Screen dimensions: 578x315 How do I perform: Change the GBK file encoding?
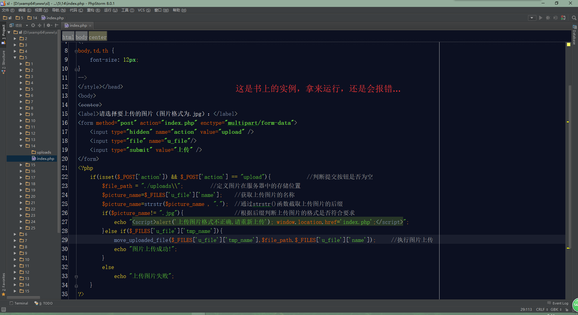(556, 309)
